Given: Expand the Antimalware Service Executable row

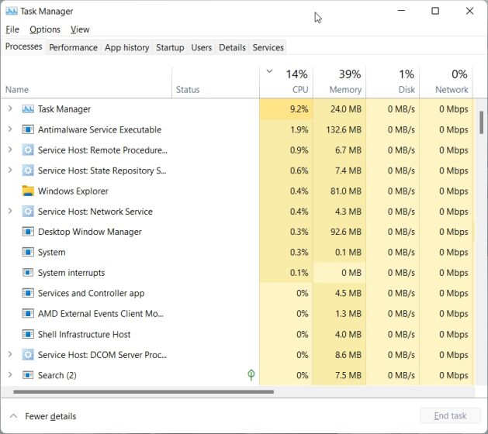Looking at the screenshot, I should pyautogui.click(x=10, y=129).
